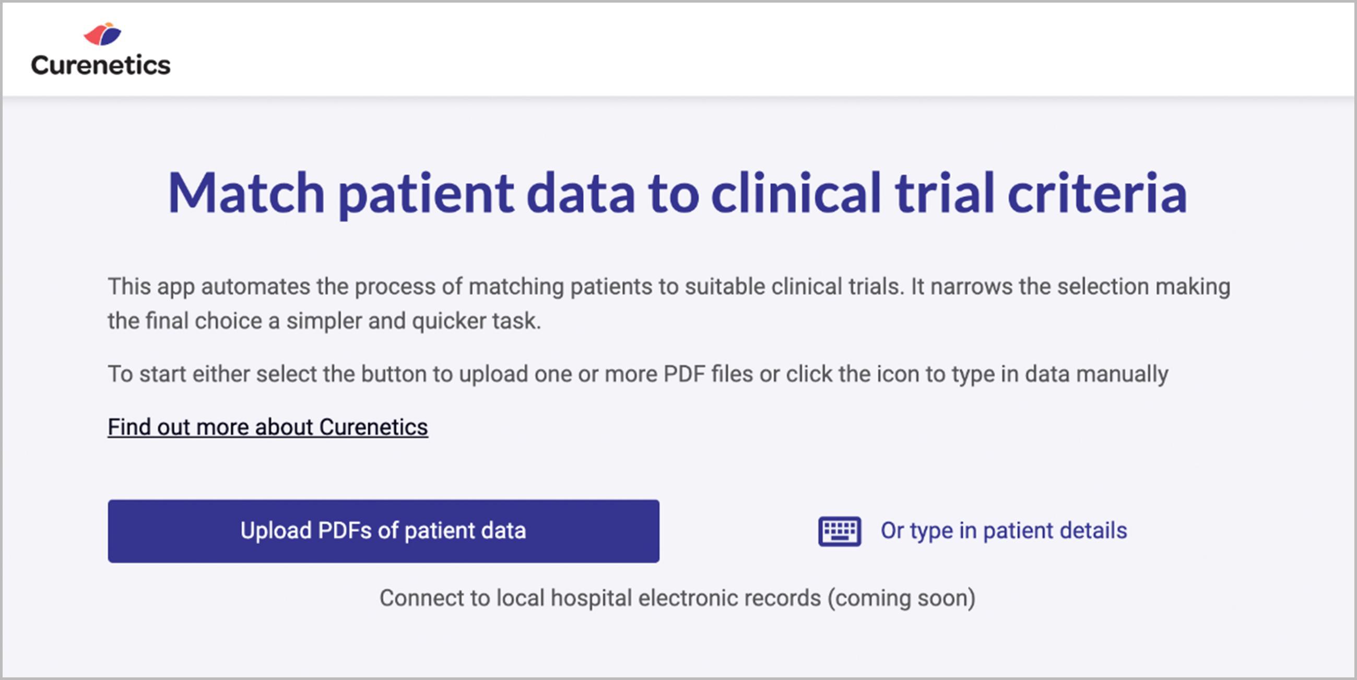Click the "(coming soon)" label

(x=901, y=599)
